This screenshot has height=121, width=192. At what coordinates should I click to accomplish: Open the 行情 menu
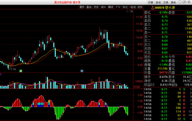coord(151,2)
